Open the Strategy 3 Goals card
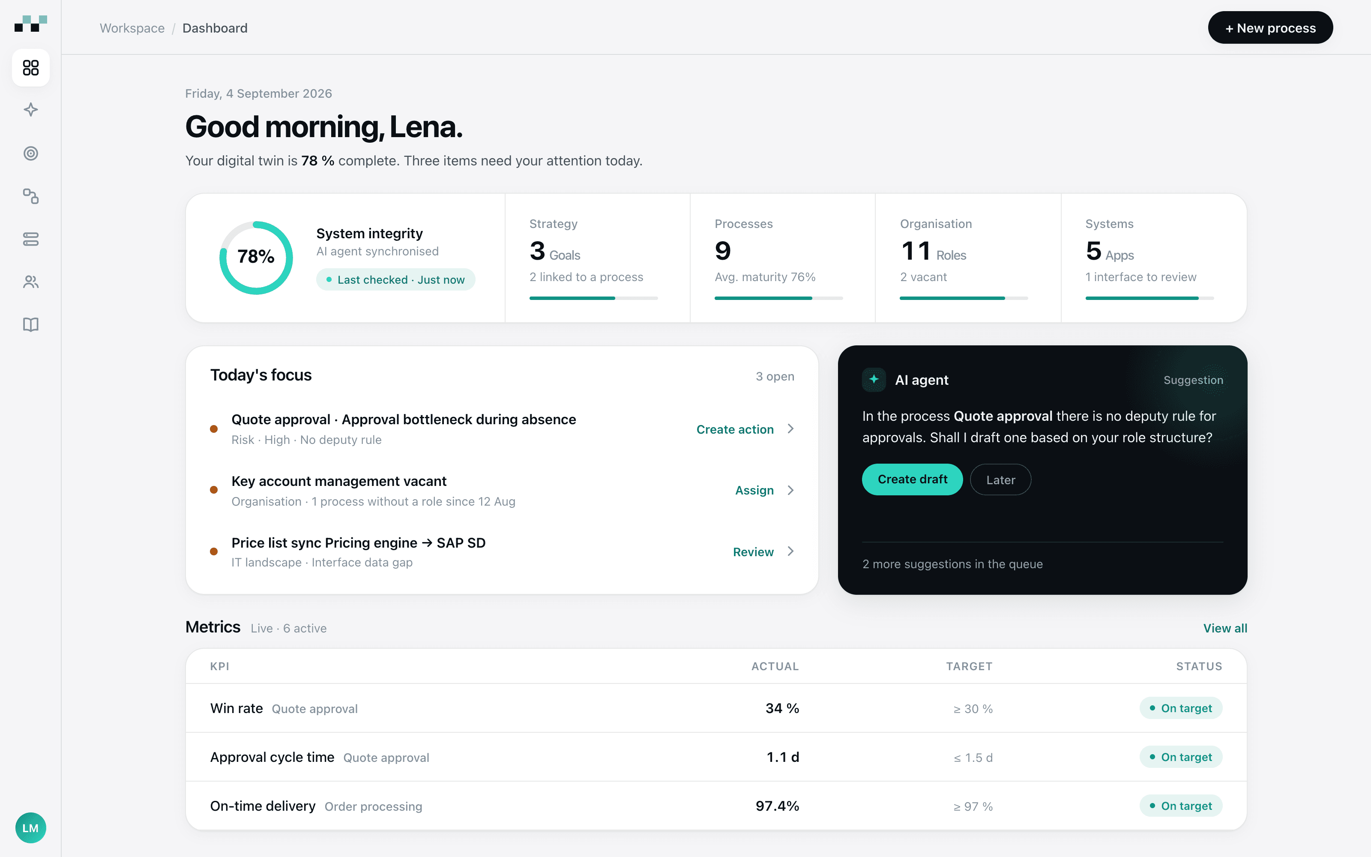Image resolution: width=1371 pixels, height=857 pixels. [x=597, y=258]
